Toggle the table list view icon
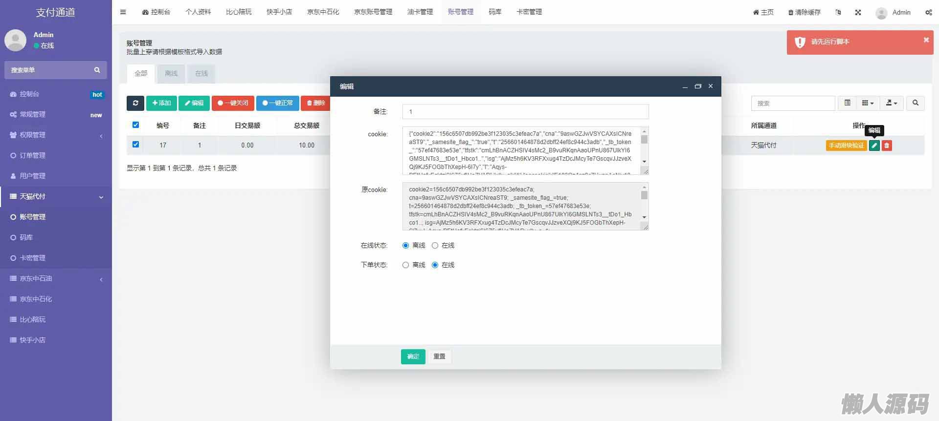939x421 pixels. (847, 103)
